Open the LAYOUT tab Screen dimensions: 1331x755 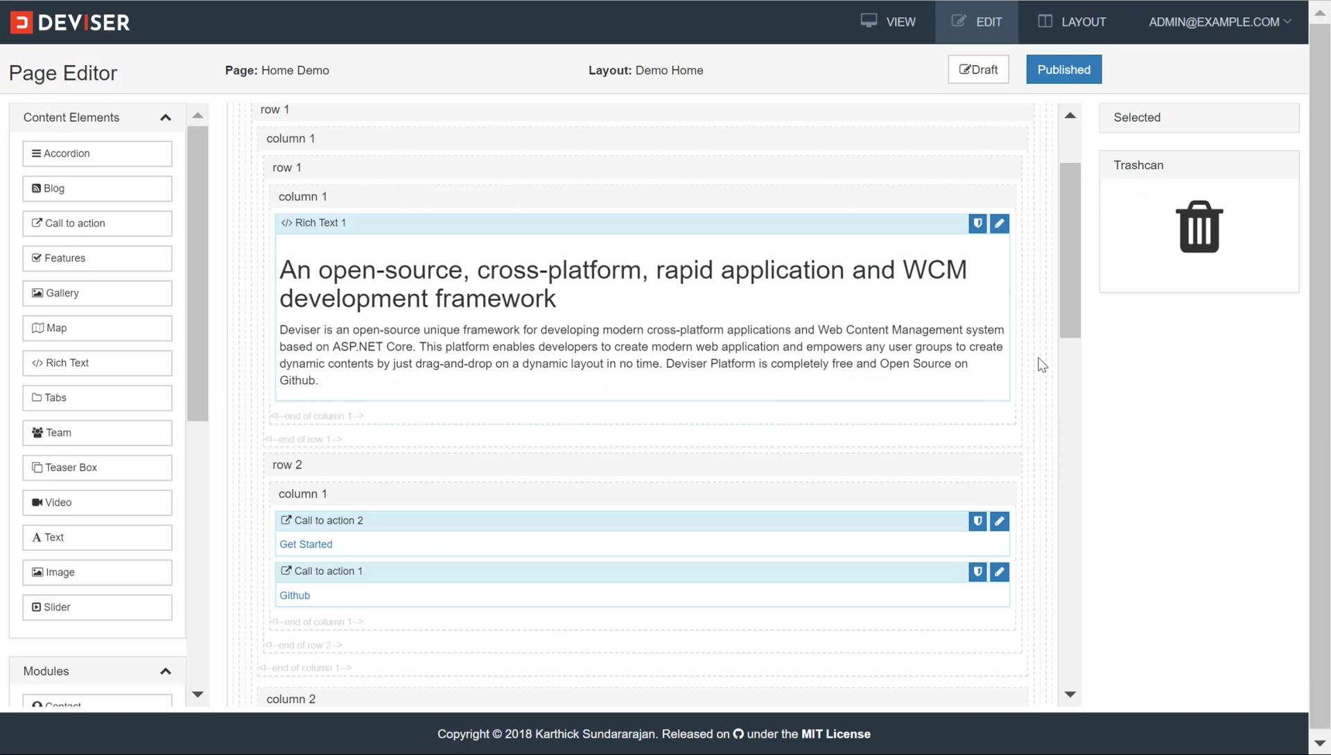(x=1072, y=22)
